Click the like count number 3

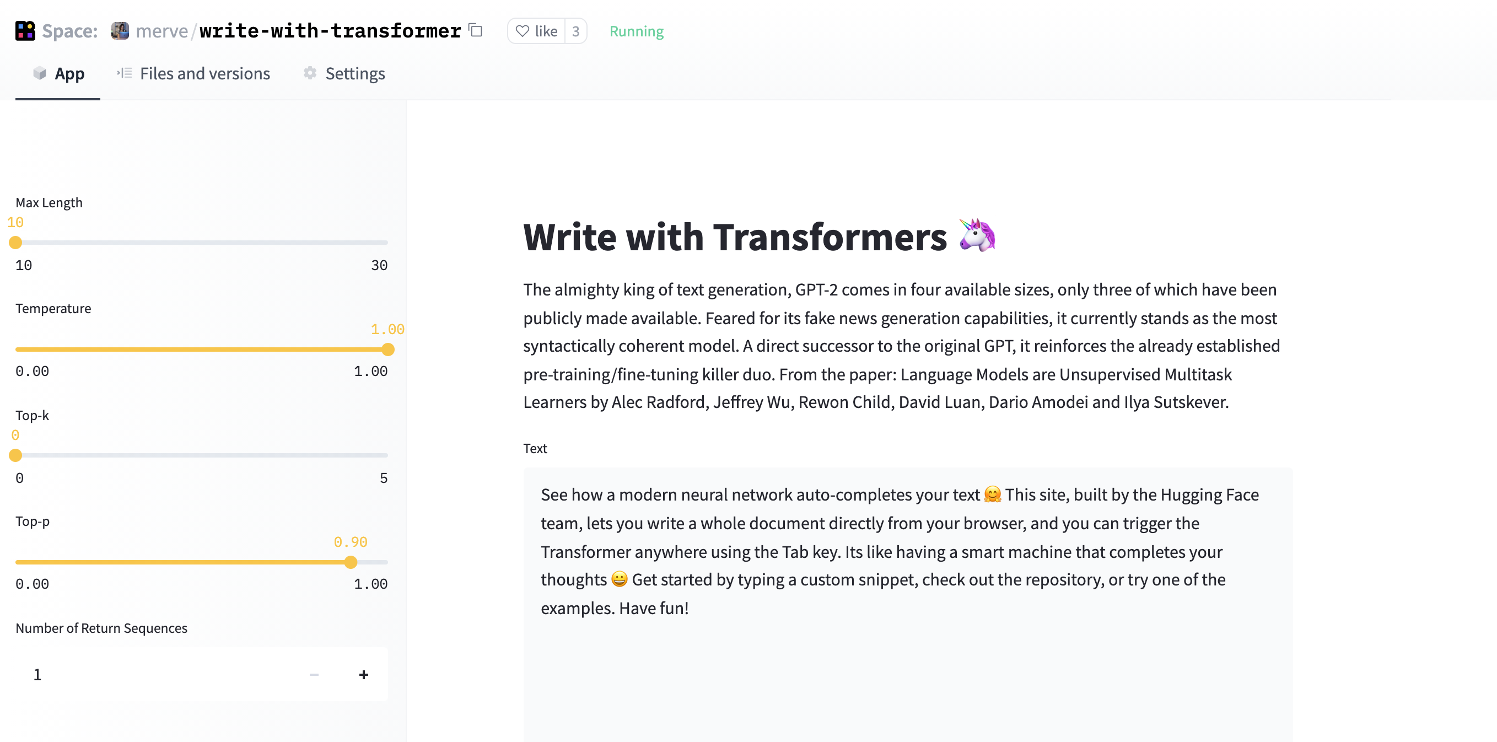click(x=575, y=31)
